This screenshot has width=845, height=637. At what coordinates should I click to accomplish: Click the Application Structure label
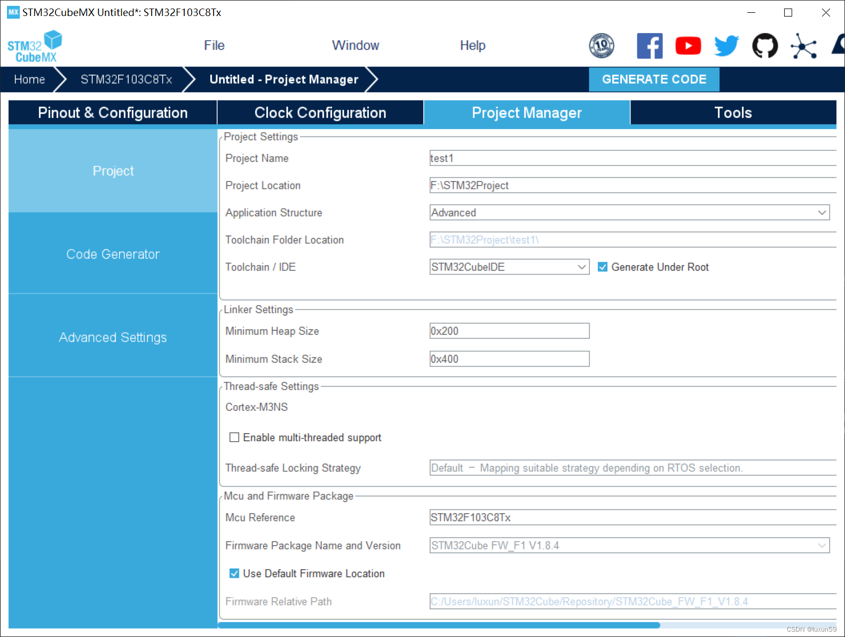pyautogui.click(x=274, y=212)
